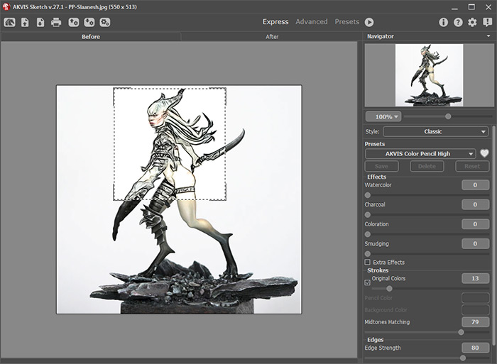The height and width of the screenshot is (364, 497).
Task: Select the Before tab
Action: click(91, 37)
